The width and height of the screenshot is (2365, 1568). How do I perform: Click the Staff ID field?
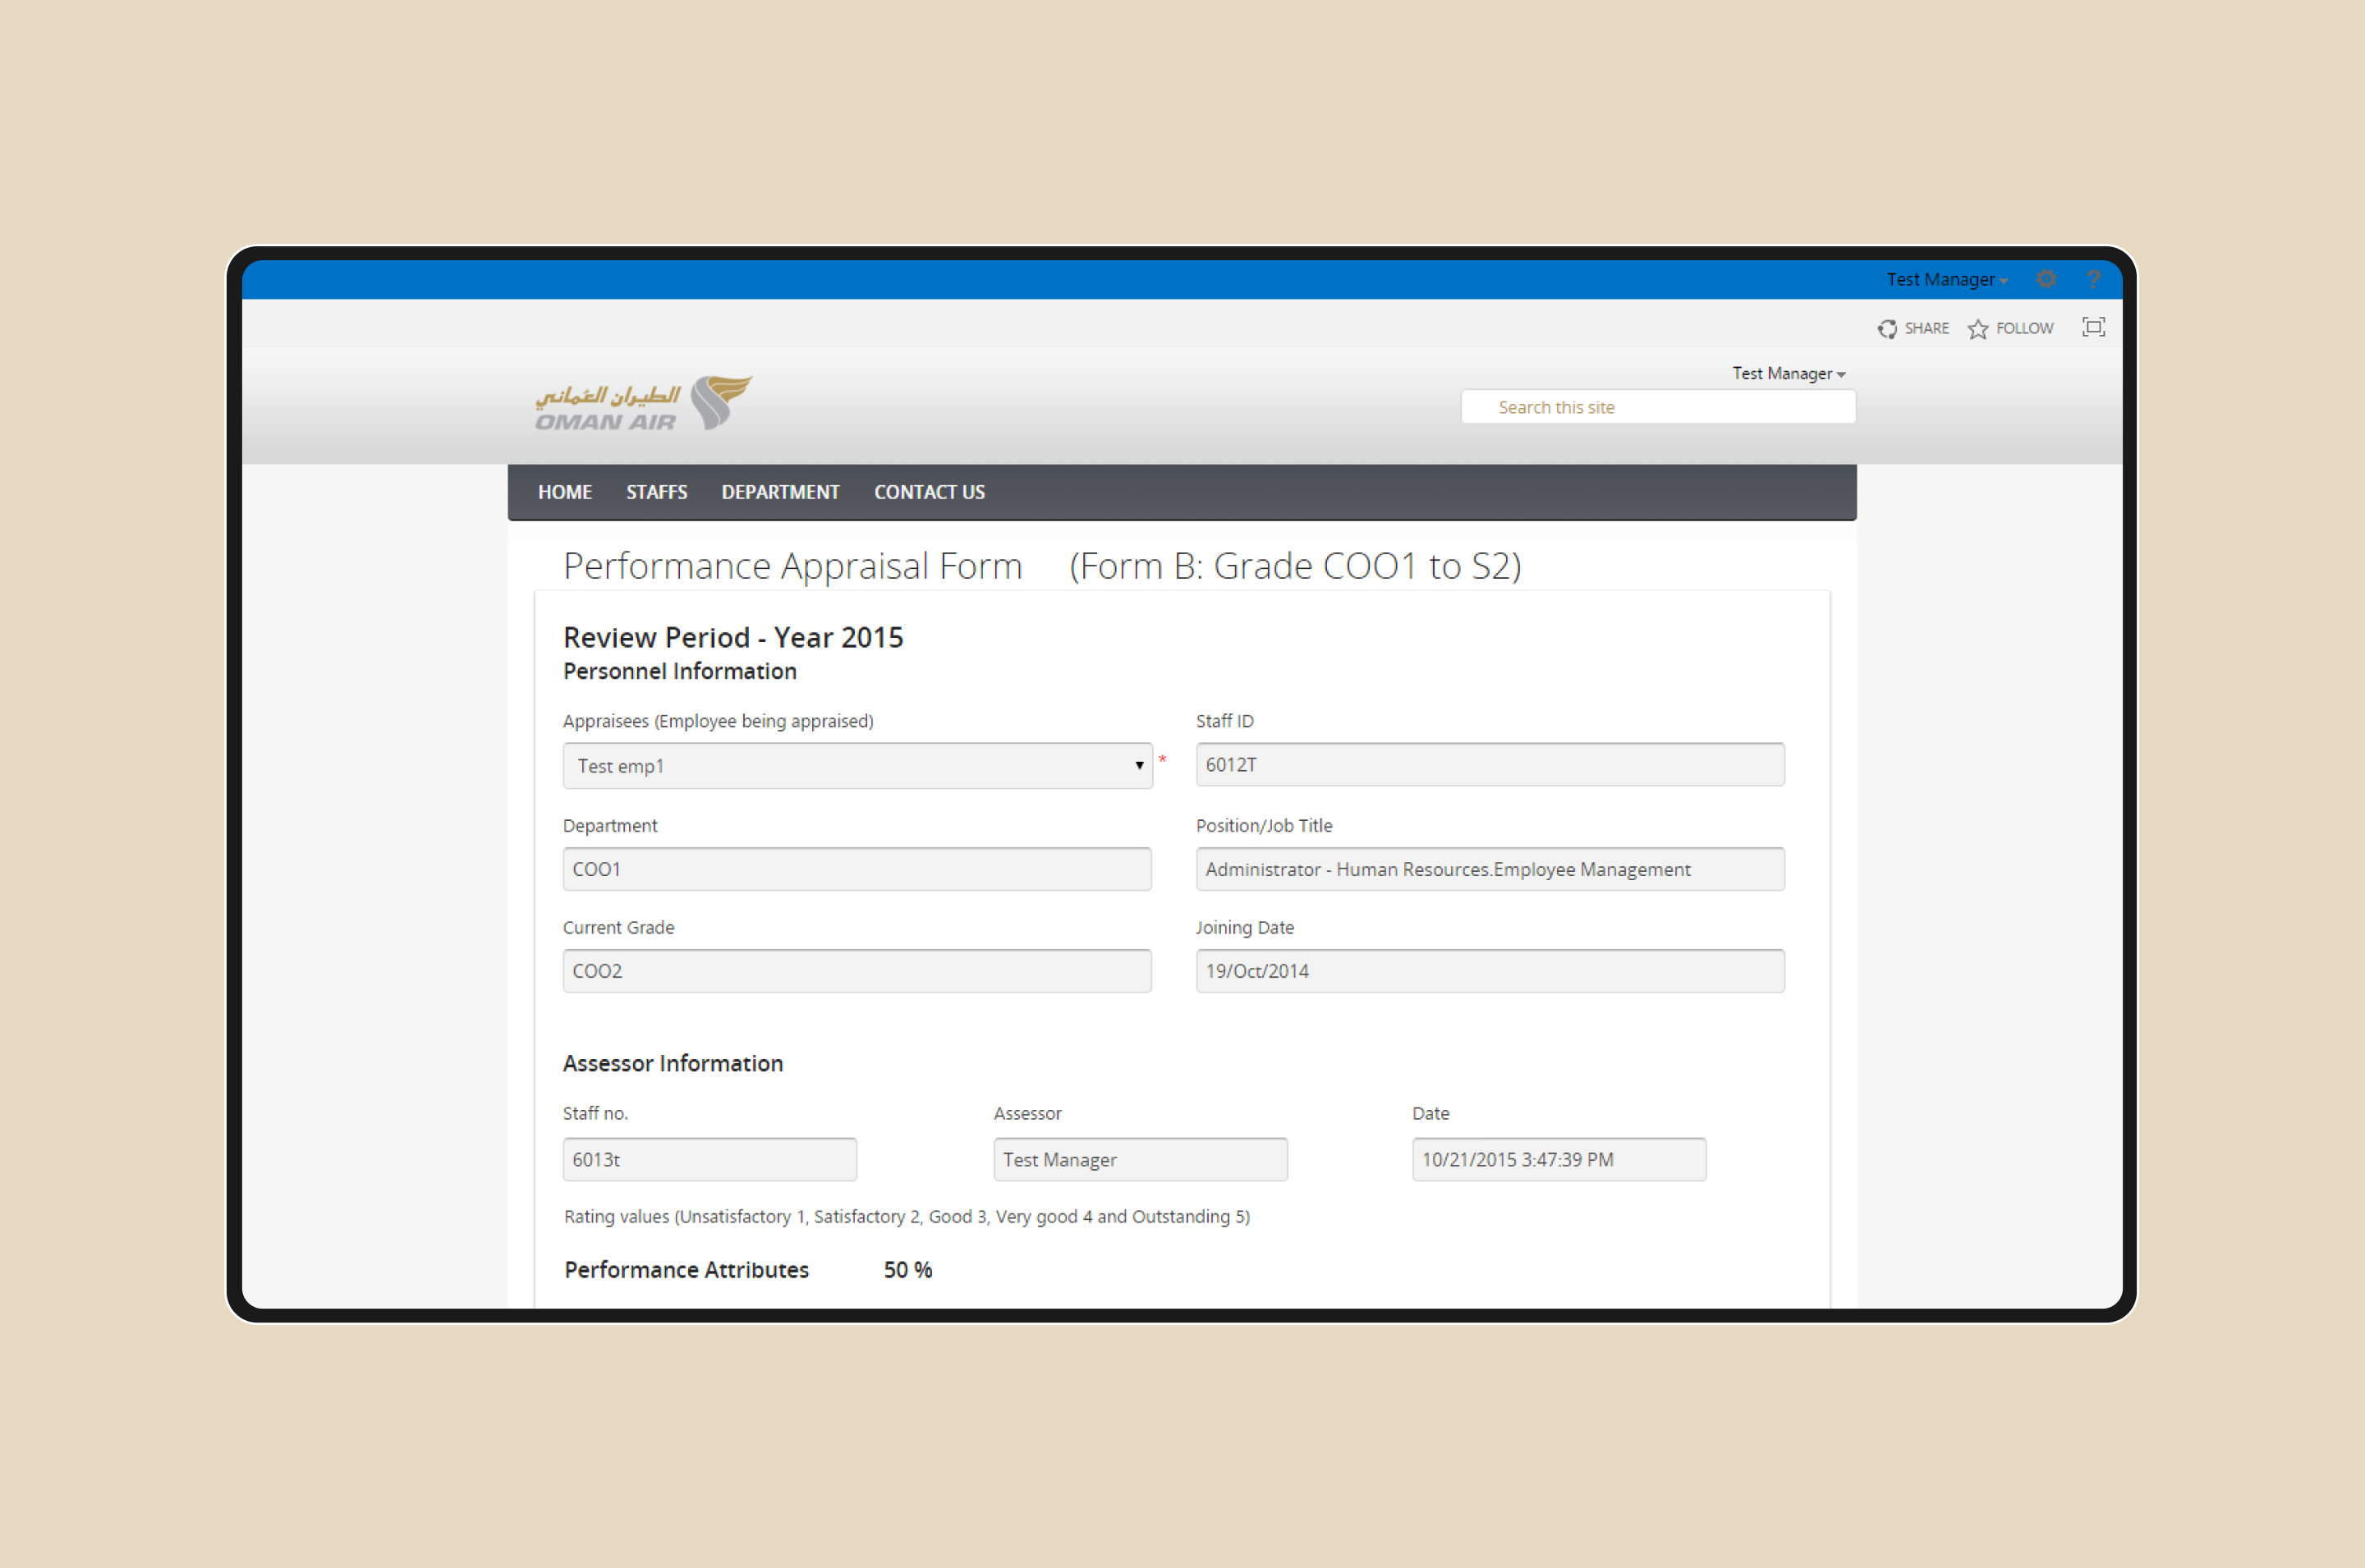coord(1489,764)
